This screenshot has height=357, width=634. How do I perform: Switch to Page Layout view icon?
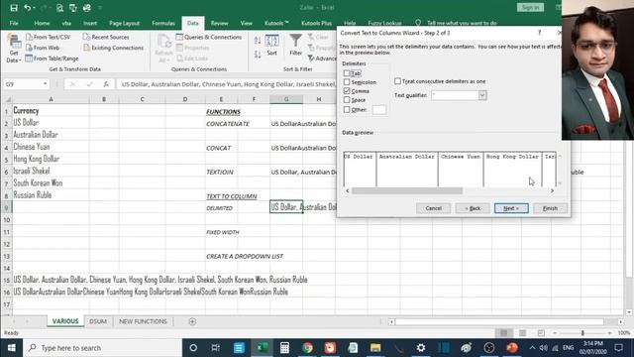point(522,333)
